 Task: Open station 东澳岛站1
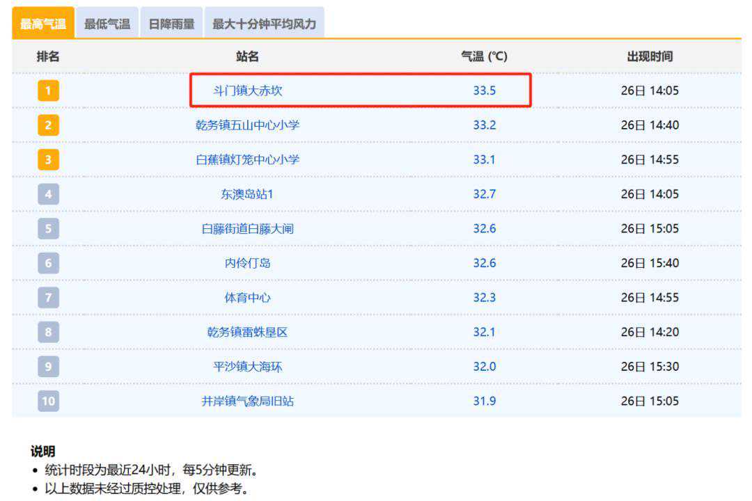coord(248,194)
